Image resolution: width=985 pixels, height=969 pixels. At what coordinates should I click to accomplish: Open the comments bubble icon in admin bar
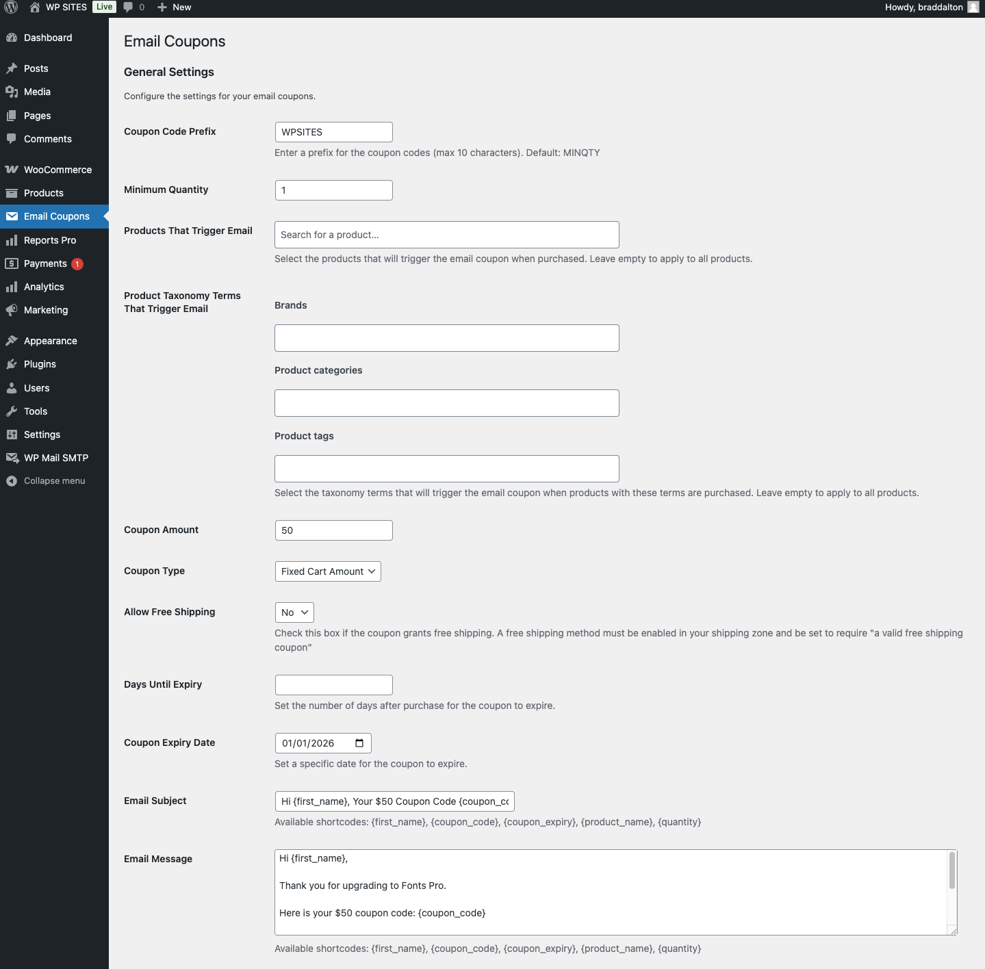128,8
